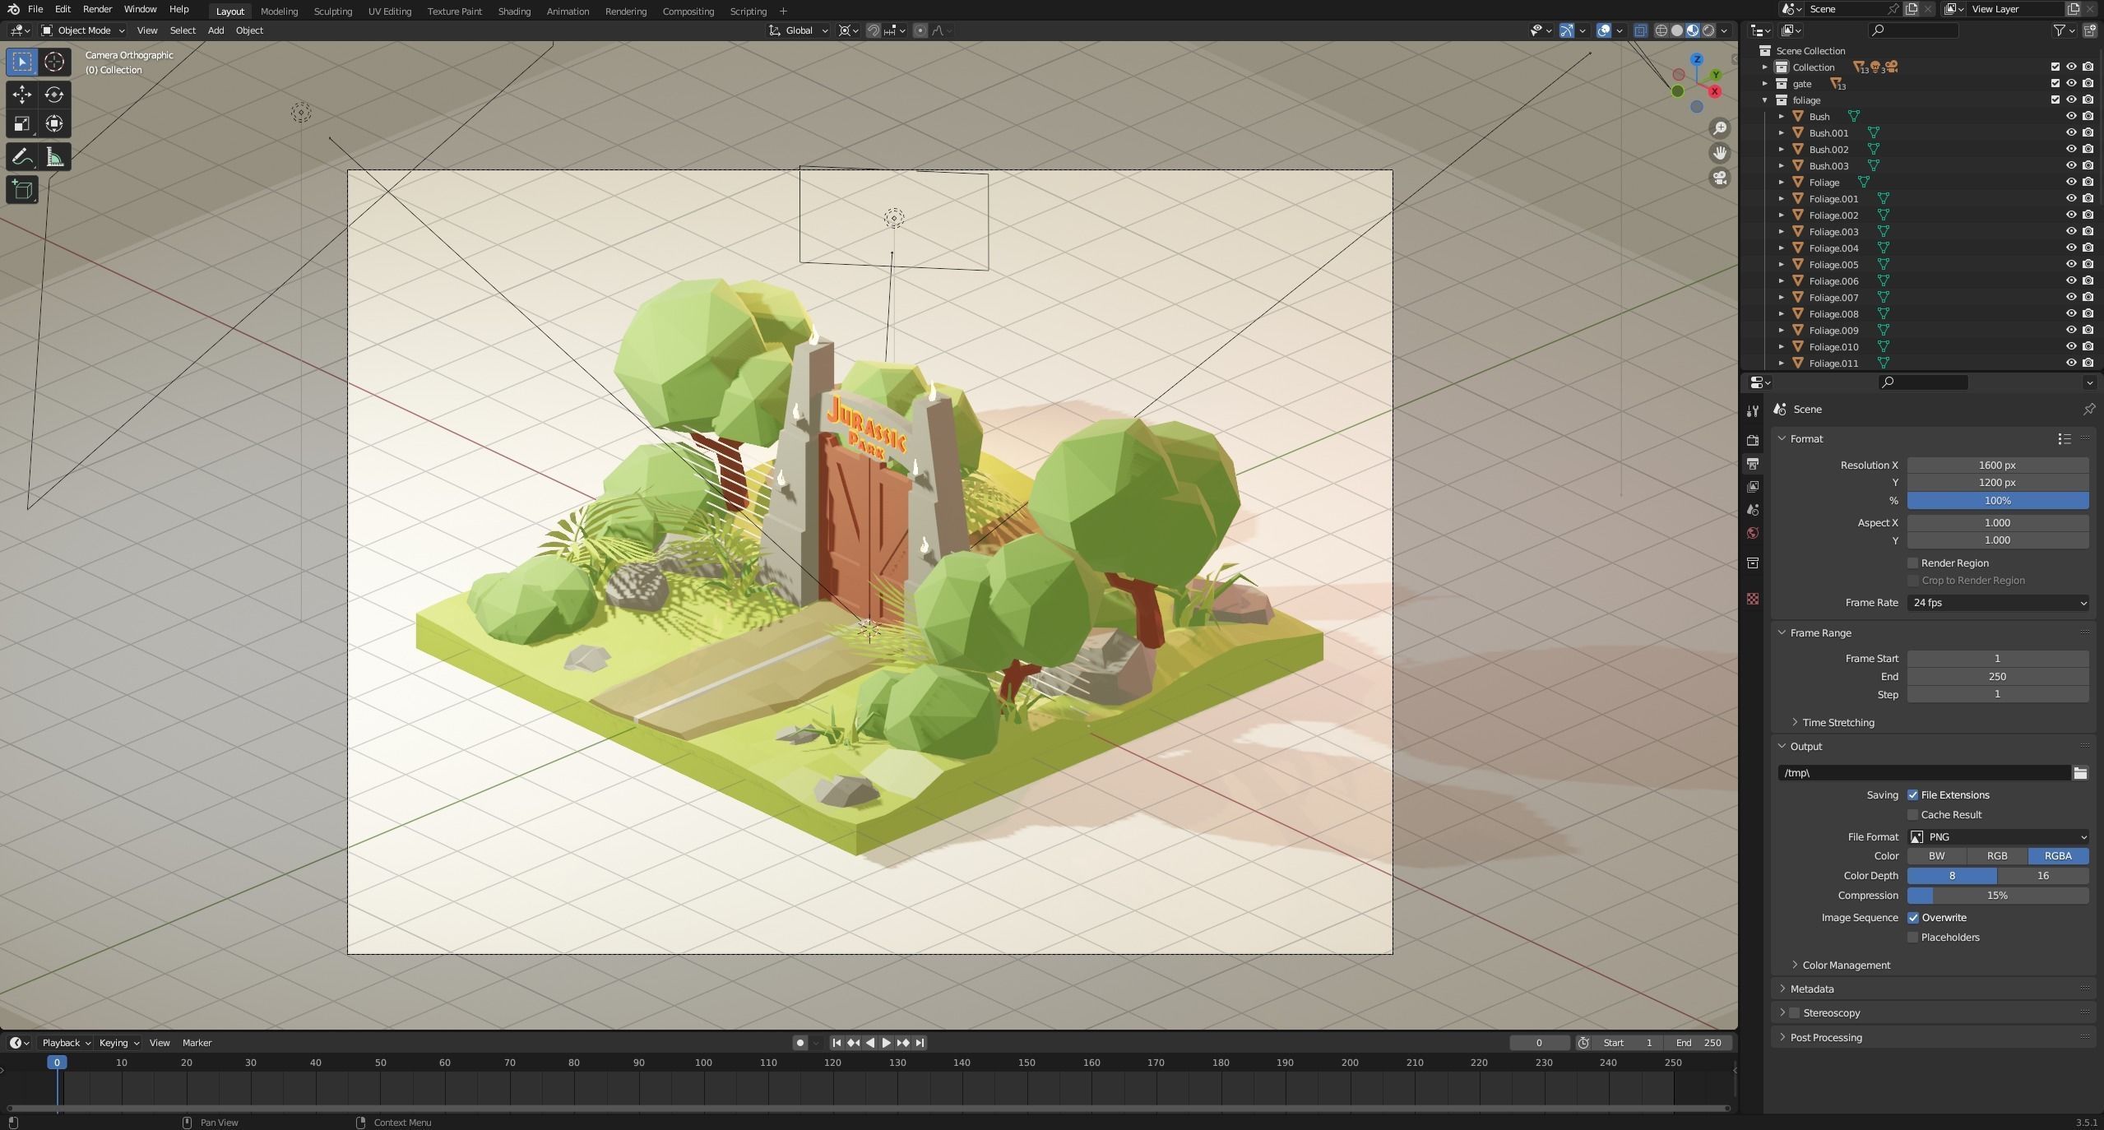Image resolution: width=2104 pixels, height=1130 pixels.
Task: Switch to the Compositing workspace tab
Action: pyautogui.click(x=688, y=12)
